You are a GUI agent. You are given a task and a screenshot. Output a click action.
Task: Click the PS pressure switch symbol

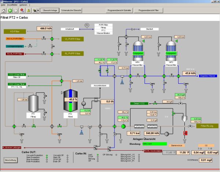pyautogui.click(x=87, y=25)
